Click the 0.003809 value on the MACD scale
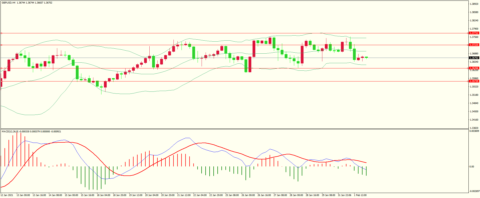 (474, 131)
